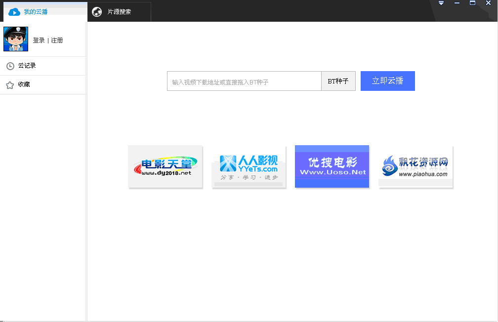This screenshot has height=322, width=498.
Task: Open the 飘花资源网 piaohua thumbnail
Action: (415, 166)
